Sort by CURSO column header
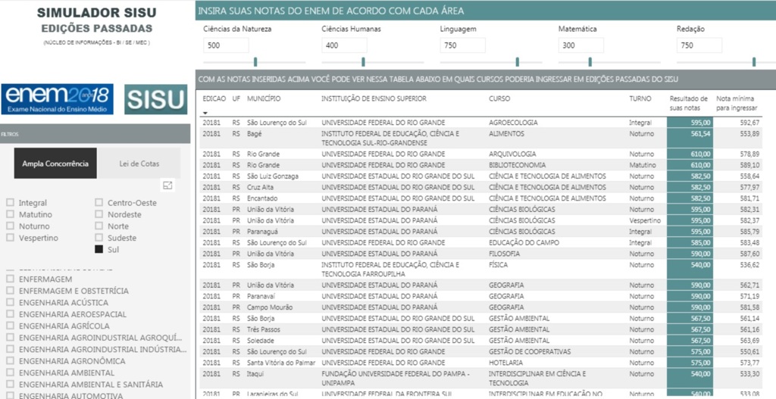 coord(499,99)
